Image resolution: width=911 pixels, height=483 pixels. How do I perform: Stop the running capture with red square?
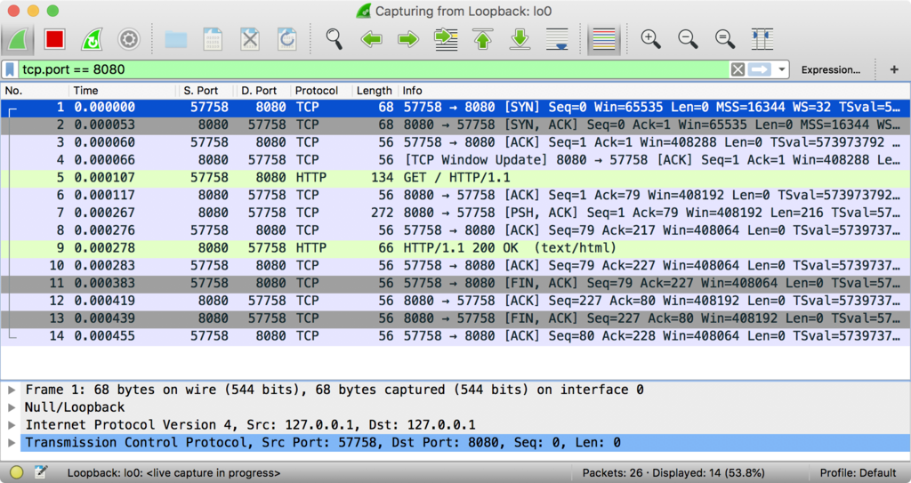pos(54,39)
